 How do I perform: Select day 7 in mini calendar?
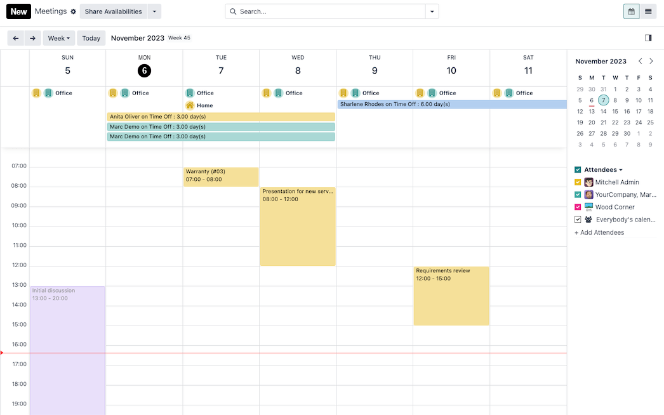(x=604, y=100)
